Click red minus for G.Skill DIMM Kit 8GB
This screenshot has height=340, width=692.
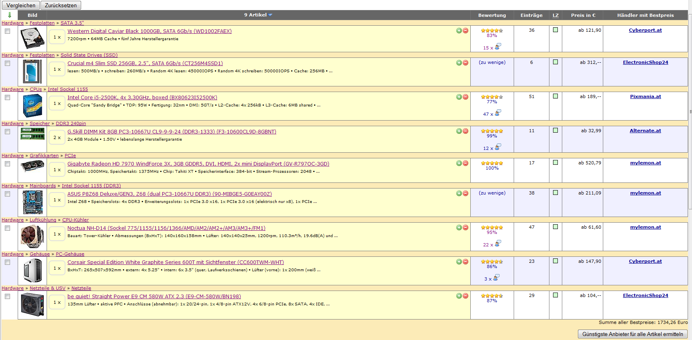tap(465, 131)
